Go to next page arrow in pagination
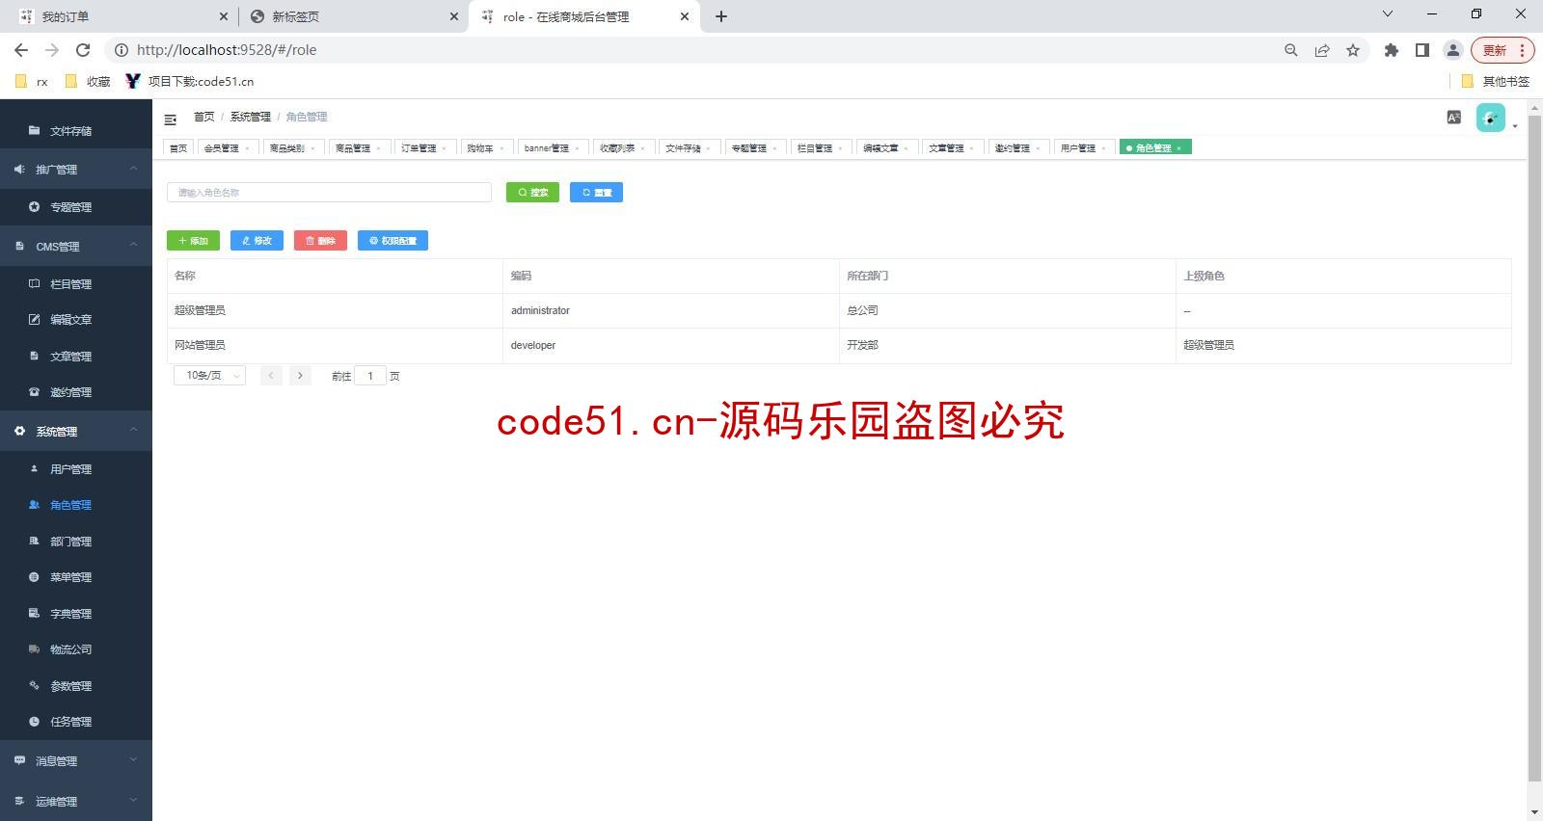The height and width of the screenshot is (821, 1543). [x=300, y=376]
